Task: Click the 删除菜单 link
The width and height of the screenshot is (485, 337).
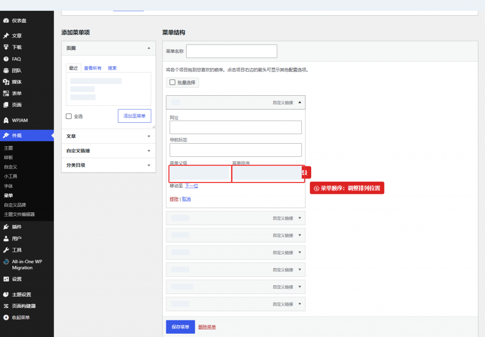Action: (207, 327)
